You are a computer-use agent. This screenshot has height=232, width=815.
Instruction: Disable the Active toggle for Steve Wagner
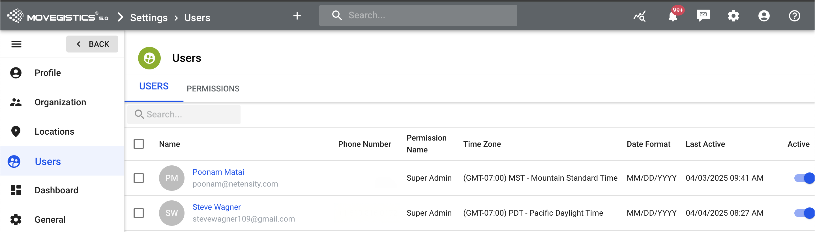(804, 213)
